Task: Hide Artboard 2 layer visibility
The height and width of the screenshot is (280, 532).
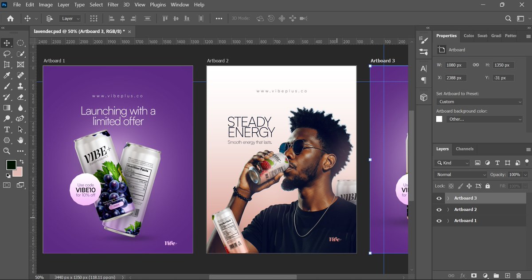Action: pos(439,209)
